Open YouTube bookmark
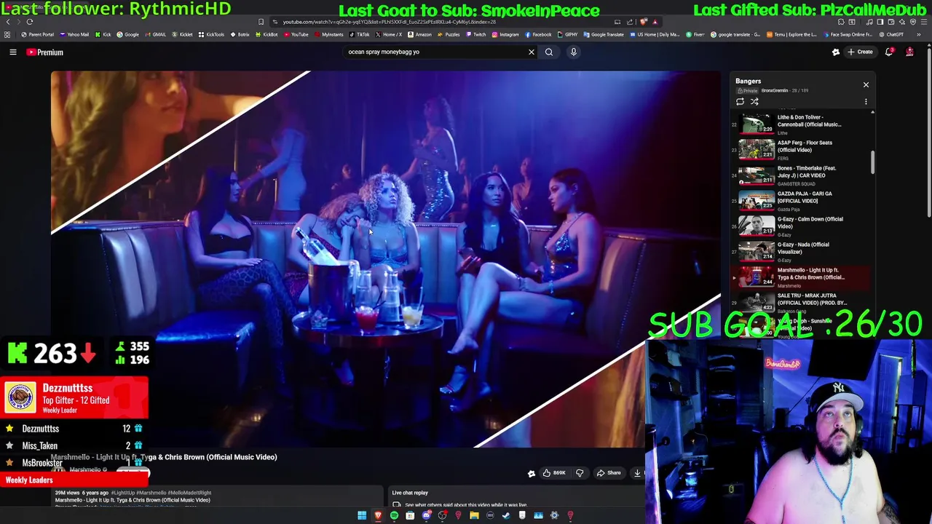This screenshot has width=932, height=524. click(296, 34)
